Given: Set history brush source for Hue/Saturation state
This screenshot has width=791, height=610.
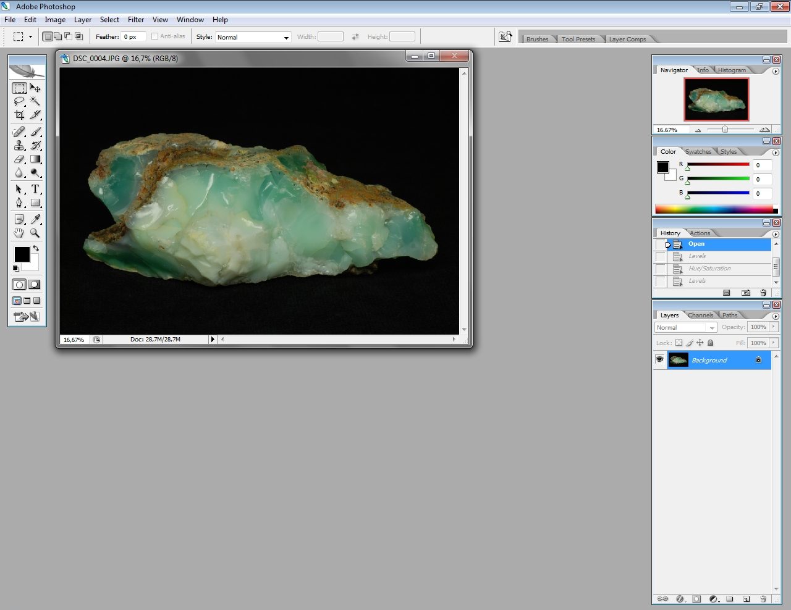Looking at the screenshot, I should (661, 269).
